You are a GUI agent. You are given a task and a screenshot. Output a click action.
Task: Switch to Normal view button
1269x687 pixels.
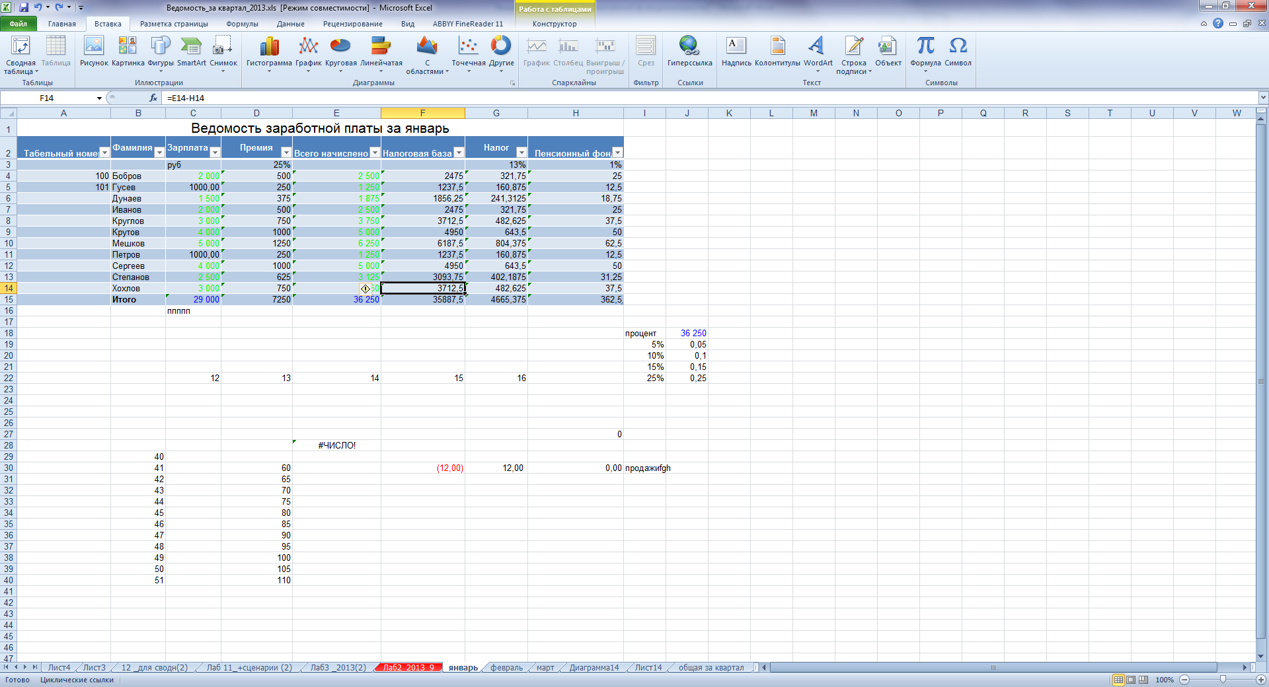1118,680
